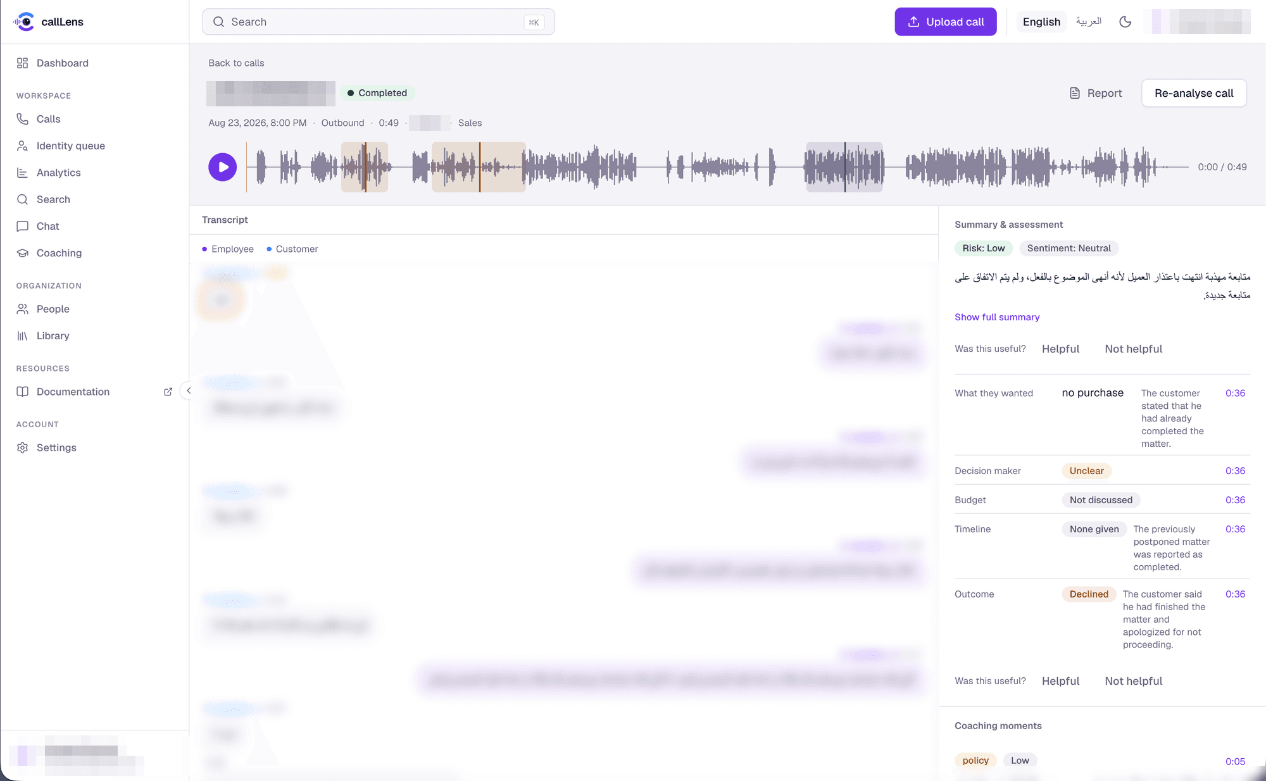The width and height of the screenshot is (1266, 781).
Task: Jump to 0:36 timestamp in What they wanted row
Action: point(1235,393)
